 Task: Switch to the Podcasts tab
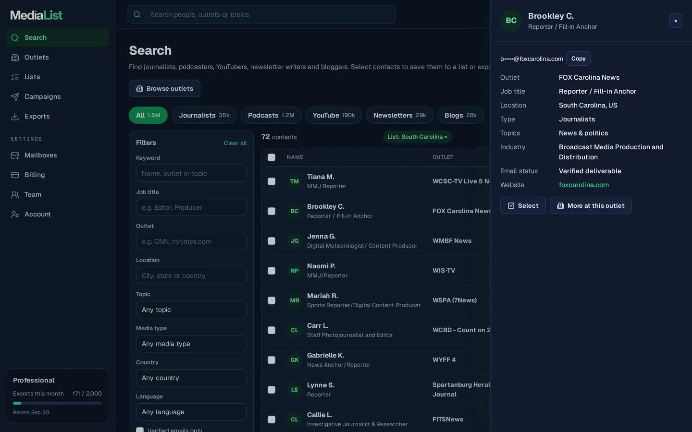pyautogui.click(x=271, y=115)
